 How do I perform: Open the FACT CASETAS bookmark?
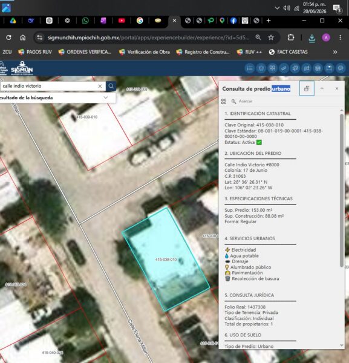289,52
